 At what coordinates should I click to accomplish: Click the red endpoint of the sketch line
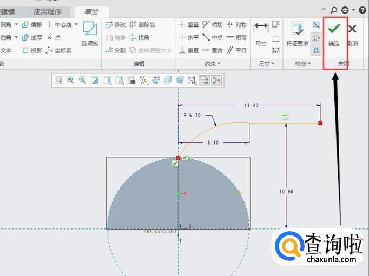[320, 123]
